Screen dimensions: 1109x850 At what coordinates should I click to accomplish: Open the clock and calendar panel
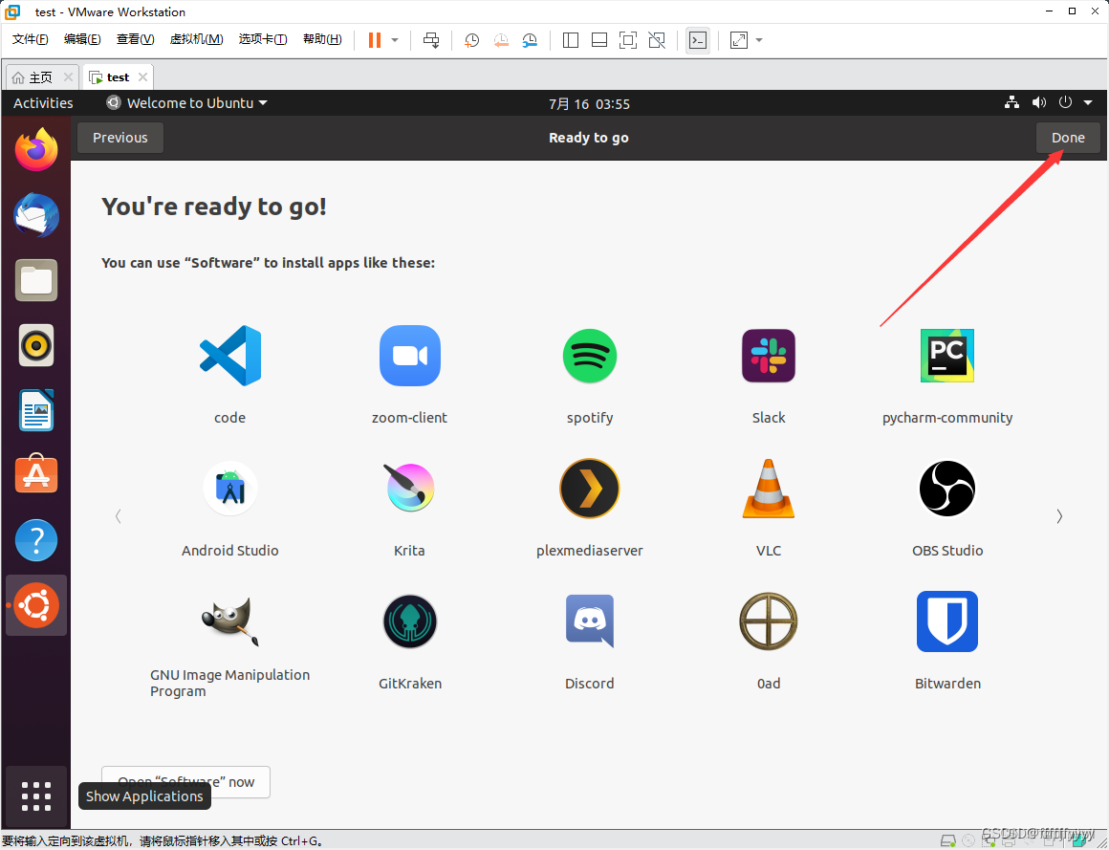coord(589,104)
